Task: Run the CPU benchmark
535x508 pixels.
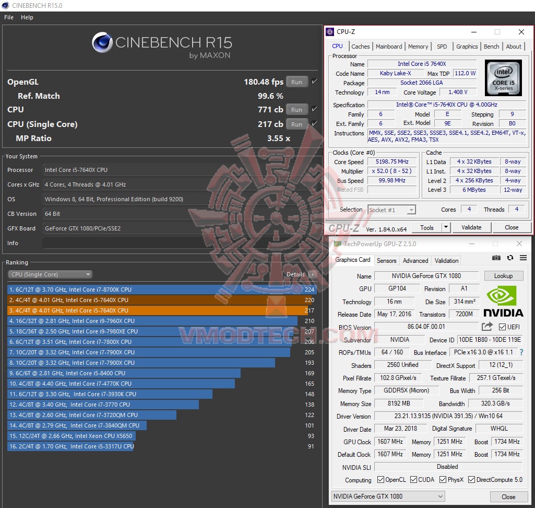Action: (296, 110)
